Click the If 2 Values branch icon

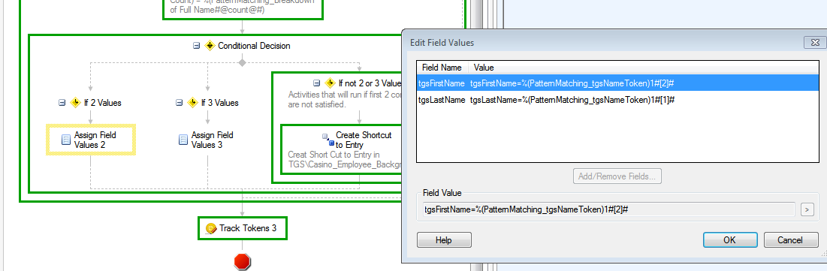coord(75,103)
